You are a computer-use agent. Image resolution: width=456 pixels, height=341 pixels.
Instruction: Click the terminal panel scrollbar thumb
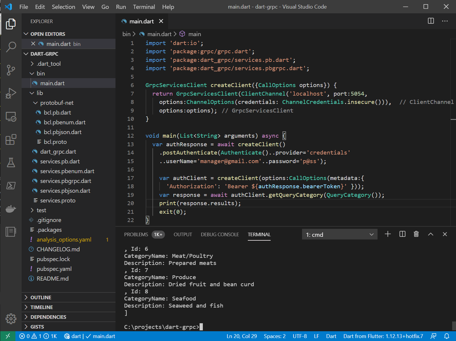tap(454, 326)
